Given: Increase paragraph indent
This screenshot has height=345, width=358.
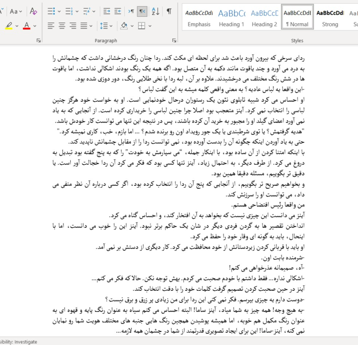Looking at the screenshot, I should (118, 11).
